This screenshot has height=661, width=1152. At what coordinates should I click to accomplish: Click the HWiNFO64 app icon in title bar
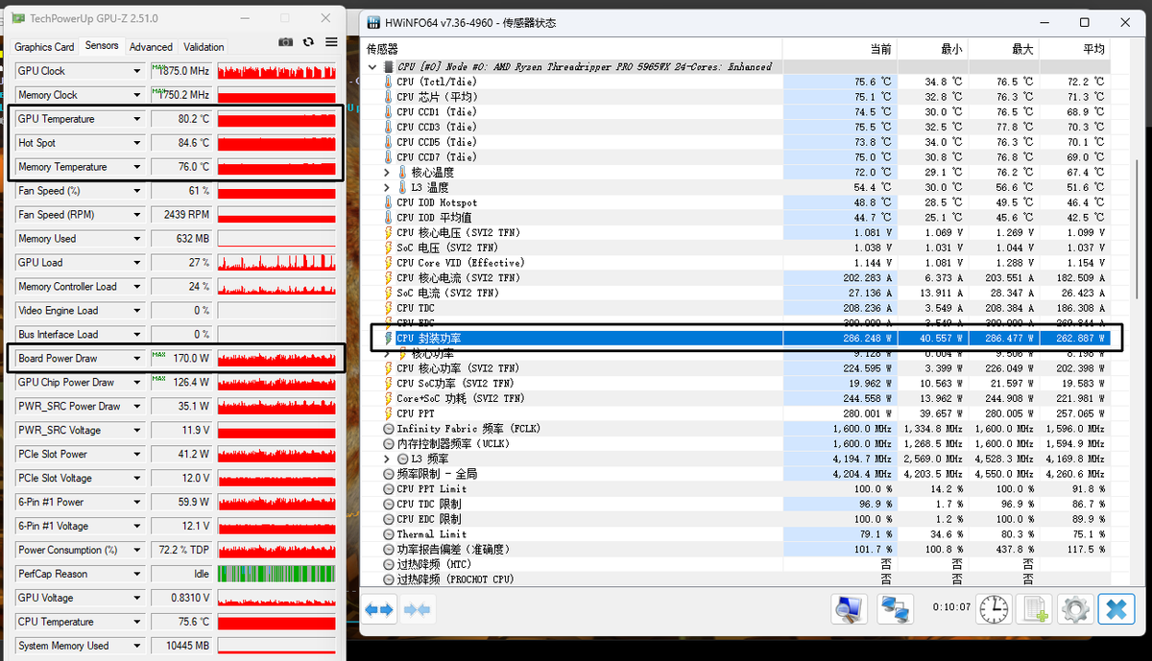(372, 22)
